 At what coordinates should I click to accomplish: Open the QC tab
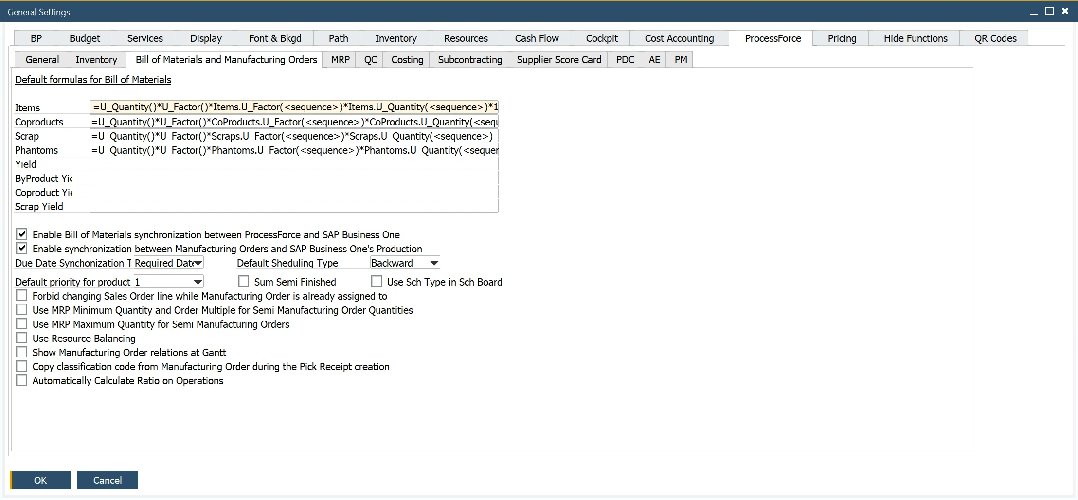[370, 59]
